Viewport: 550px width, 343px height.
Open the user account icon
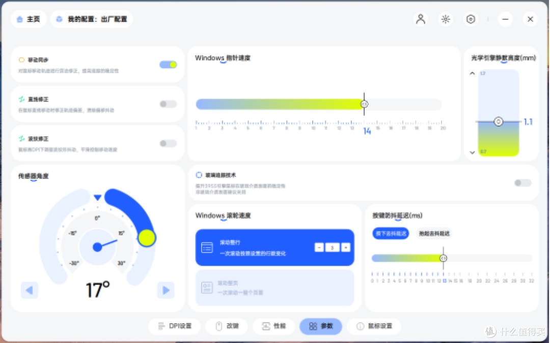(x=421, y=19)
